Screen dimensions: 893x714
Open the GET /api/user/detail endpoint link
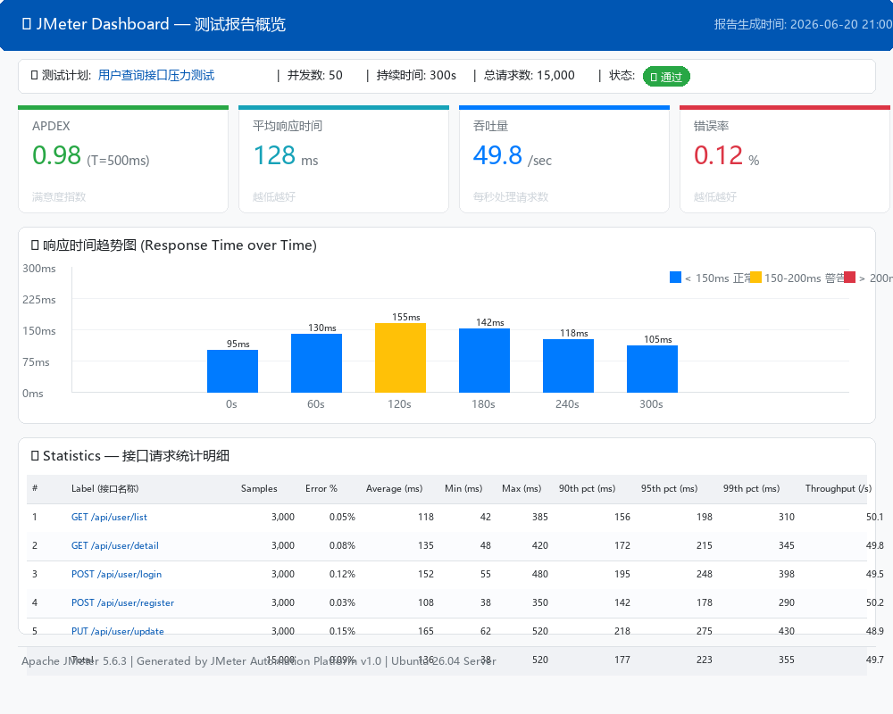114,545
